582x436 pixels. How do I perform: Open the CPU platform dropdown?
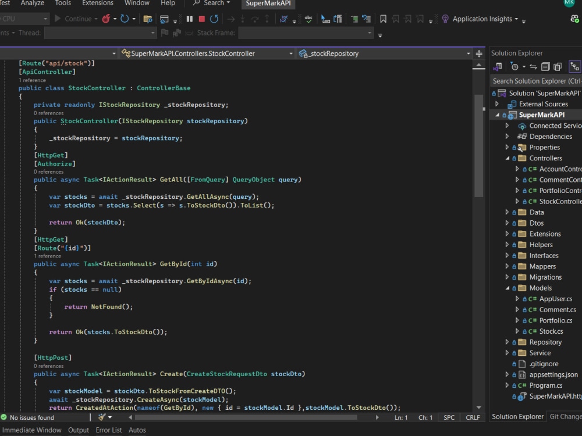click(24, 19)
